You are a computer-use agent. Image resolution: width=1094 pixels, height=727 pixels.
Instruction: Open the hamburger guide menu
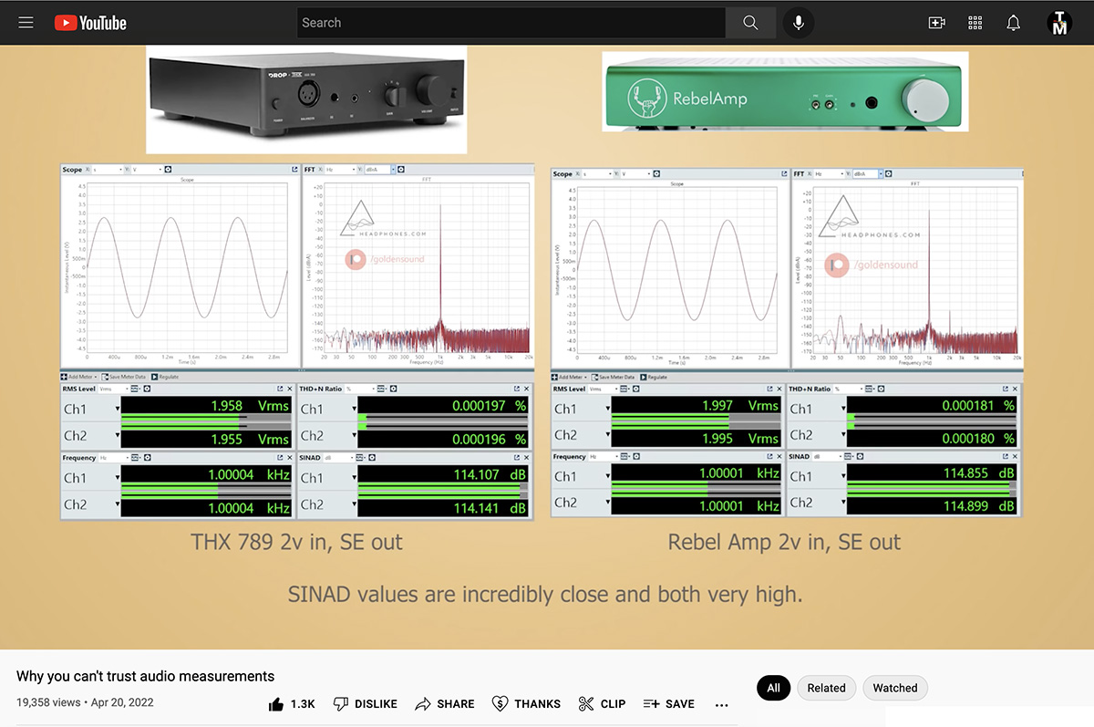coord(26,23)
